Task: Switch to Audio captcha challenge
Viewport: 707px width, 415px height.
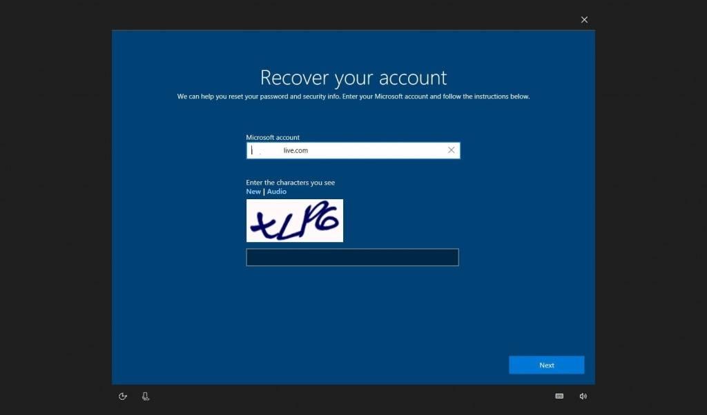Action: coord(276,191)
